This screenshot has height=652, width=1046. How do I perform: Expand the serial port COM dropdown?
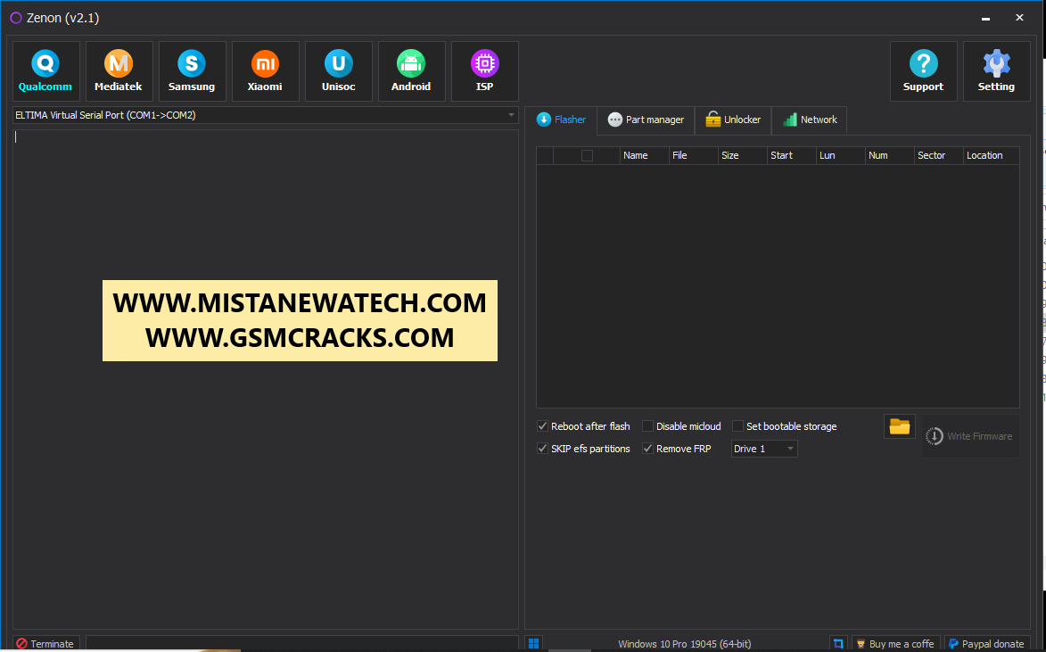(512, 115)
